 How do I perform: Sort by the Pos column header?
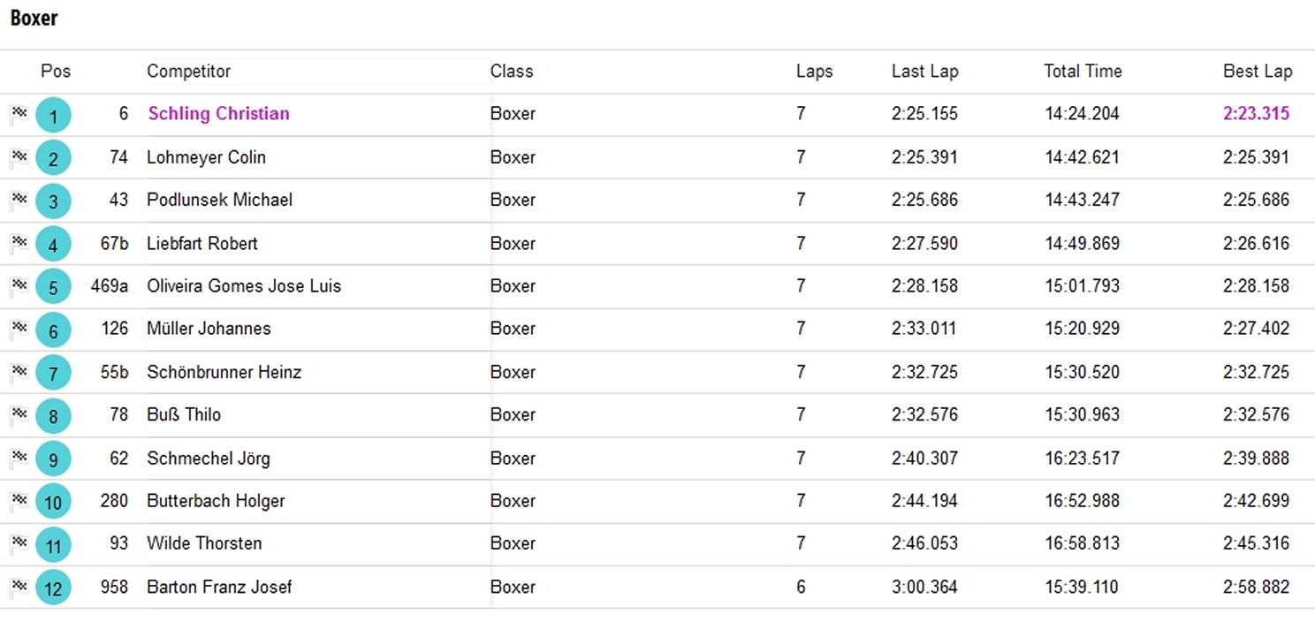(x=56, y=72)
